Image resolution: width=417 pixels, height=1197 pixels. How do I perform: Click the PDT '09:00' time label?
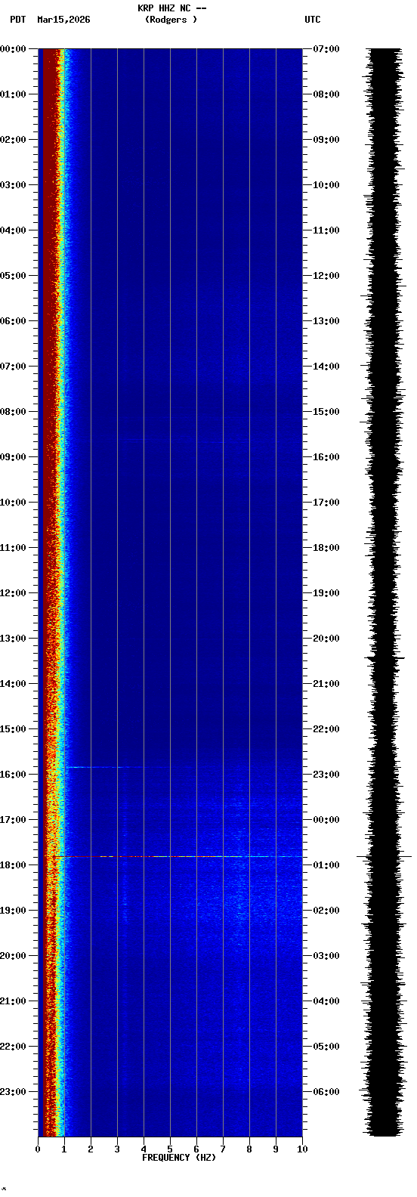[13, 457]
